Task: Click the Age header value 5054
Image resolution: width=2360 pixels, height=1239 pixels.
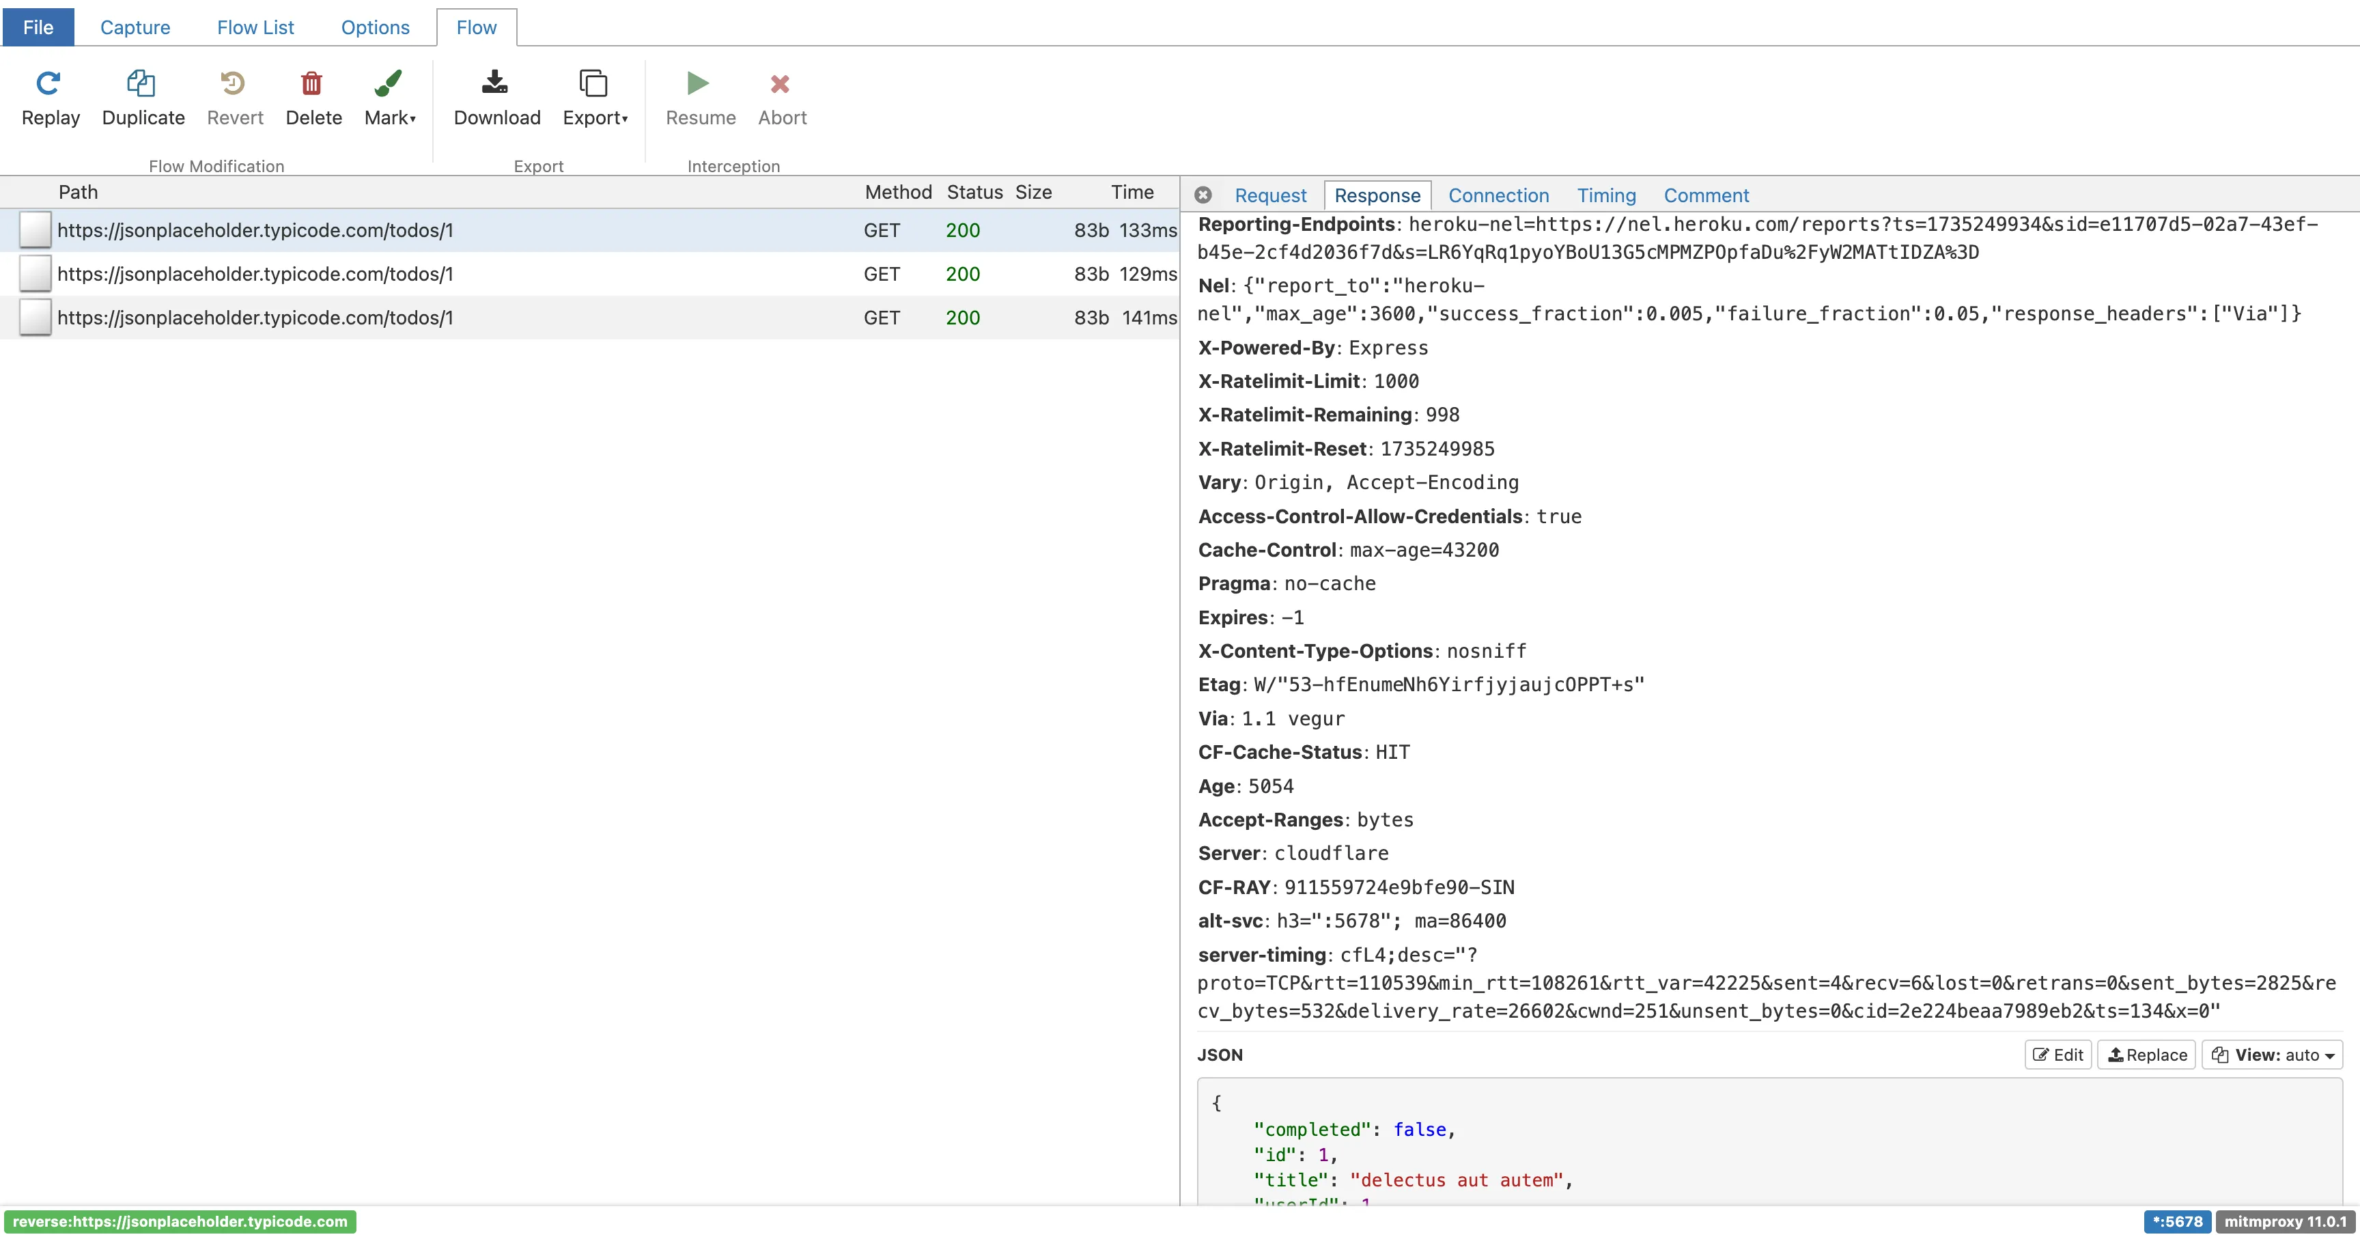Action: coord(1271,786)
